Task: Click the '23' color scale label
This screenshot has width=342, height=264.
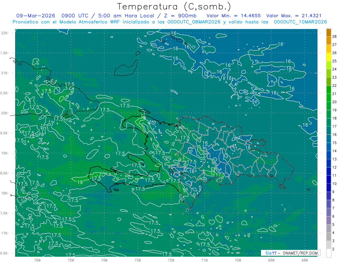Action: pyautogui.click(x=335, y=77)
